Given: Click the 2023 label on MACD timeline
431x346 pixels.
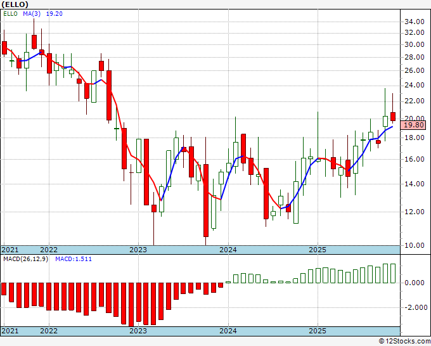Looking at the screenshot, I should tap(138, 331).
